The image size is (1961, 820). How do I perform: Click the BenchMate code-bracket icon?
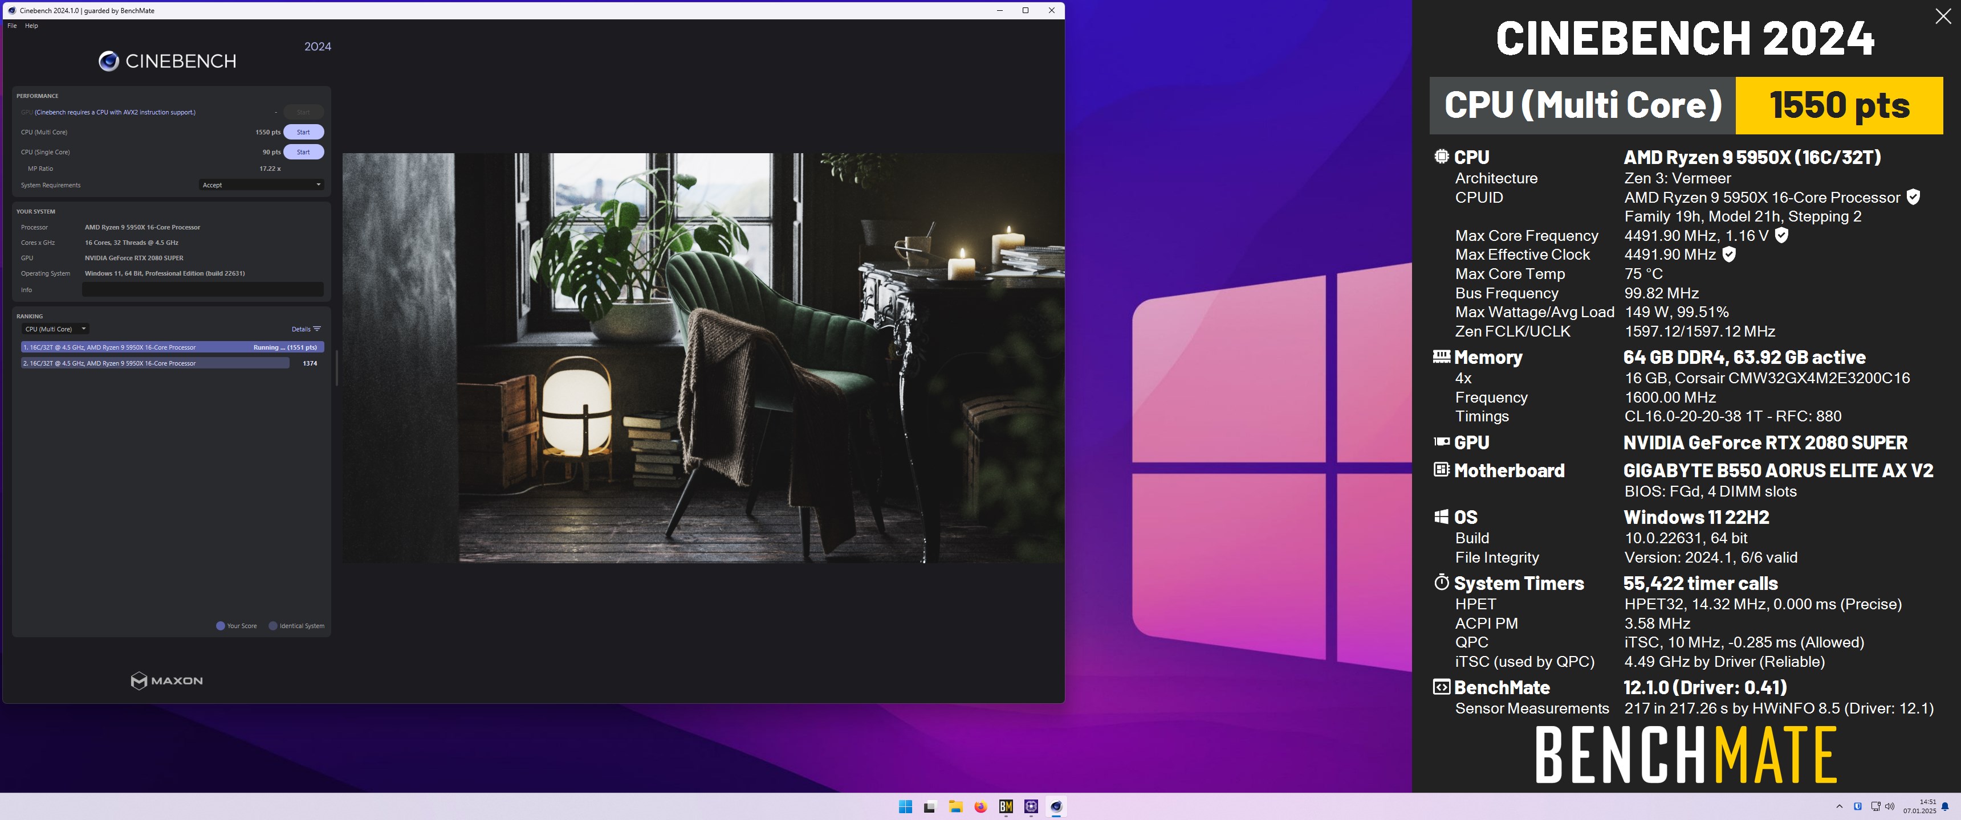(x=1441, y=687)
